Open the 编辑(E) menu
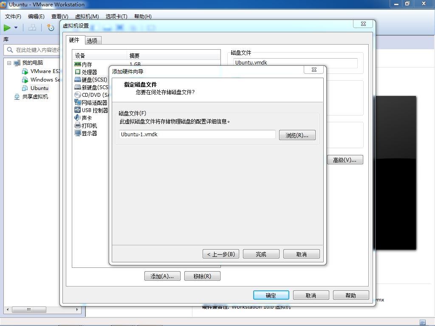435x326 pixels. pos(36,17)
